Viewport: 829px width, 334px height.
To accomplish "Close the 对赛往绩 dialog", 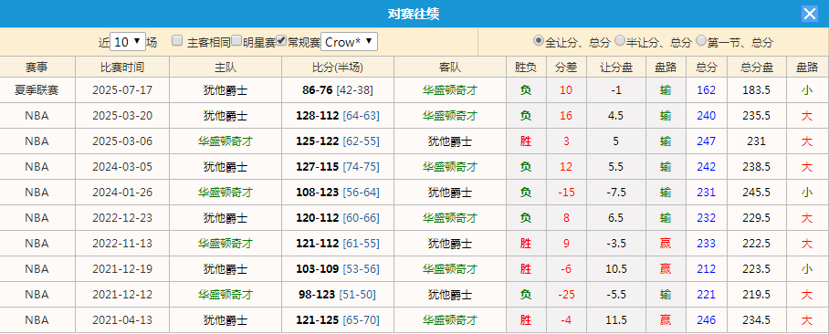I will tap(810, 14).
